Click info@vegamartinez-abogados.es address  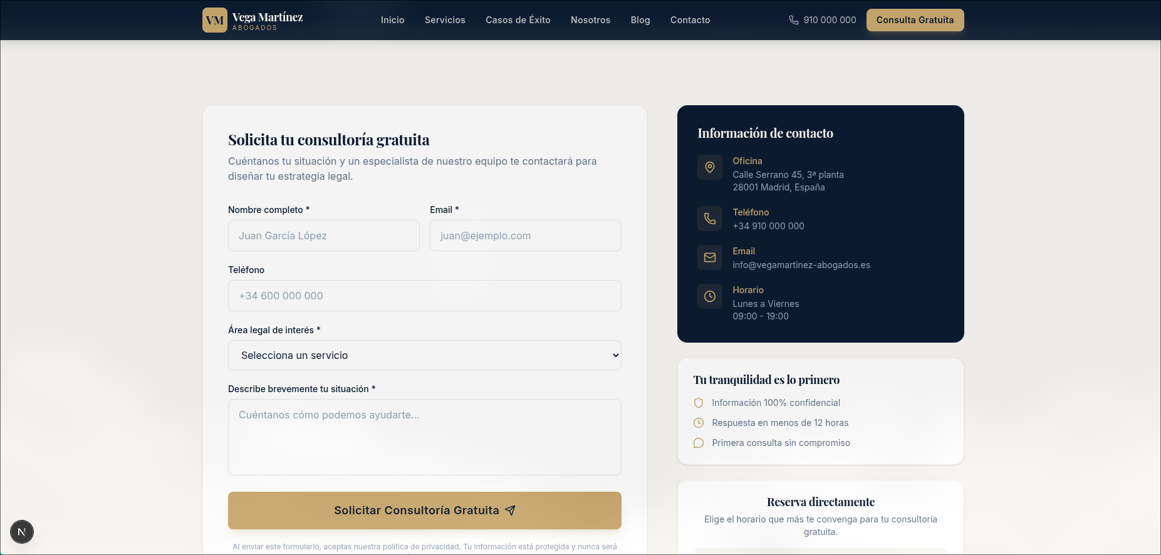point(801,265)
